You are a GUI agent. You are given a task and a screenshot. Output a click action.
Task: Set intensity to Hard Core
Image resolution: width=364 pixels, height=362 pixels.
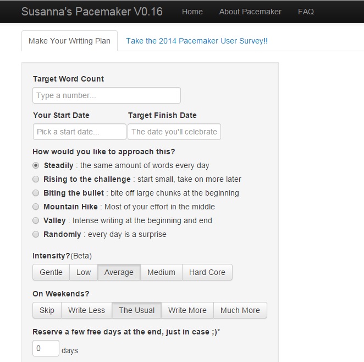[207, 272]
